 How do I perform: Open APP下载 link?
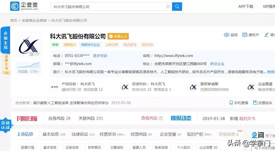pos(246,7)
